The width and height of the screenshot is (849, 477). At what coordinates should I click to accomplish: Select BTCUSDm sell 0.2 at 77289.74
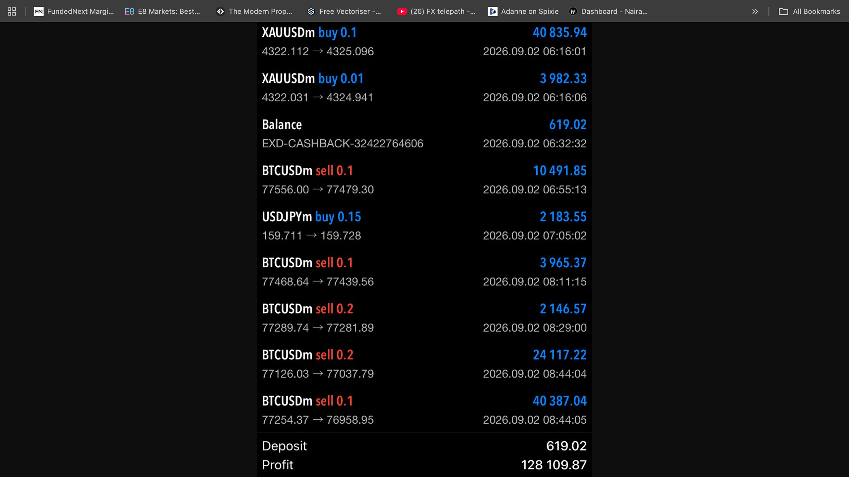tap(424, 318)
